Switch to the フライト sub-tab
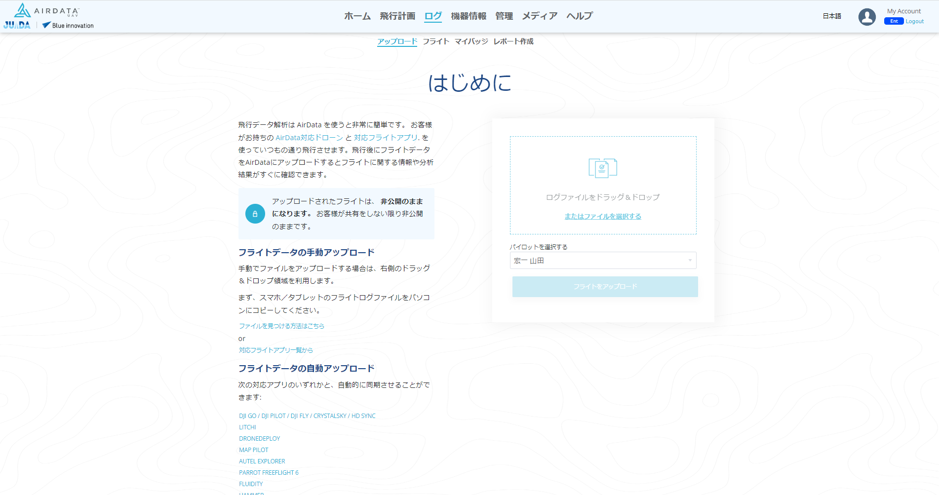This screenshot has height=495, width=939. [436, 41]
